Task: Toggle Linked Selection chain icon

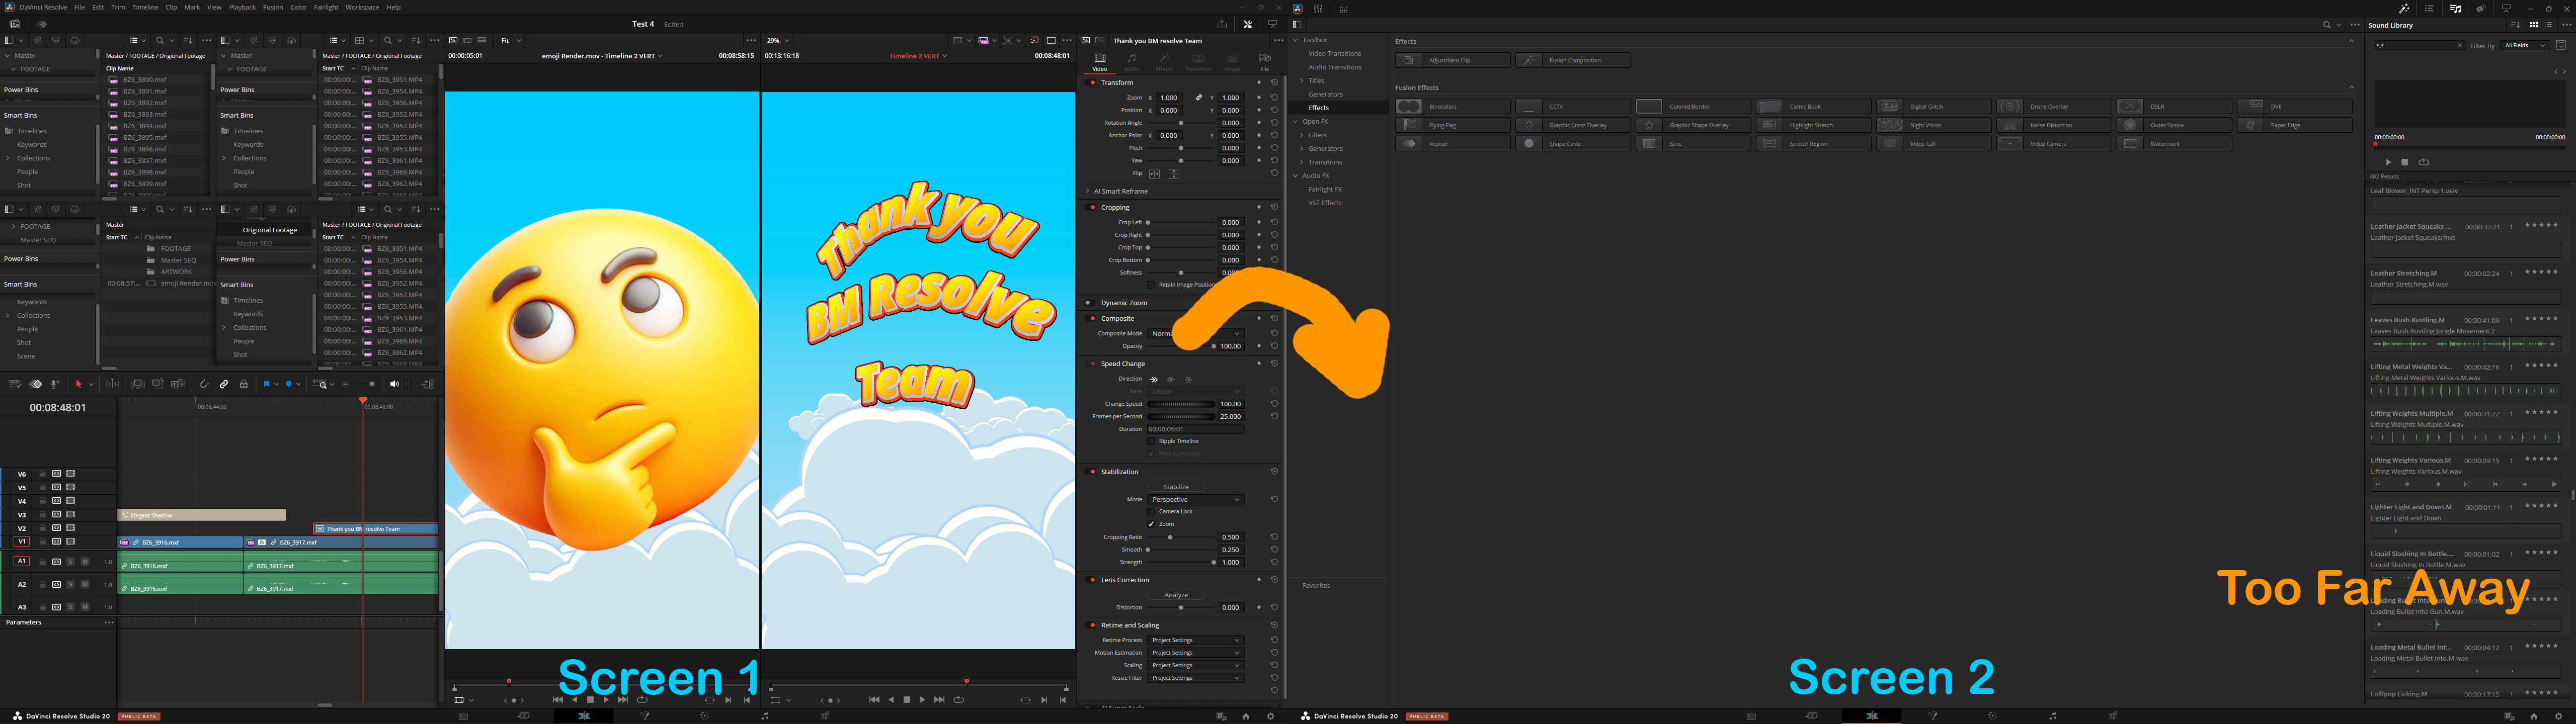Action: pyautogui.click(x=224, y=384)
